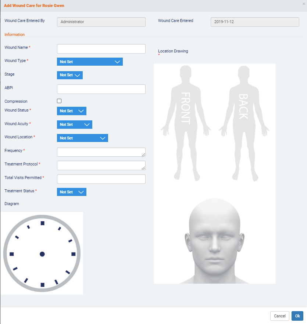307x324 pixels.
Task: Click the BACK body silhouette
Action: tap(243, 110)
